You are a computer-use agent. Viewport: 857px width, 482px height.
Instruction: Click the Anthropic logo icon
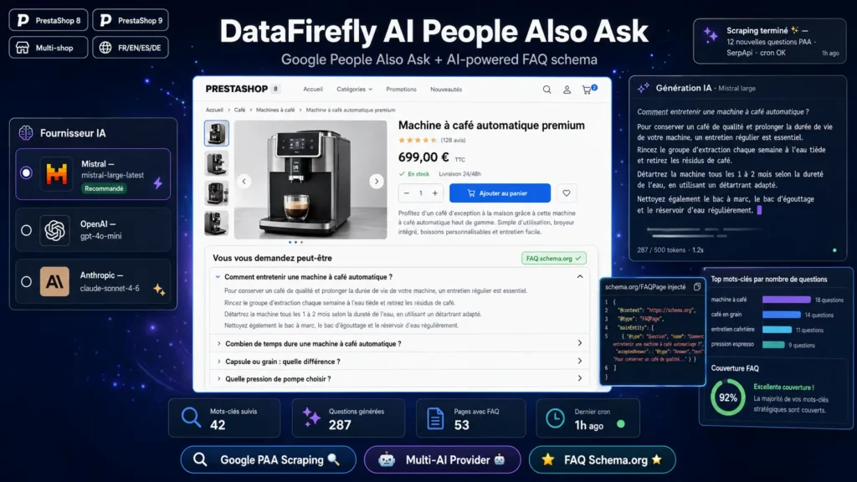54,281
